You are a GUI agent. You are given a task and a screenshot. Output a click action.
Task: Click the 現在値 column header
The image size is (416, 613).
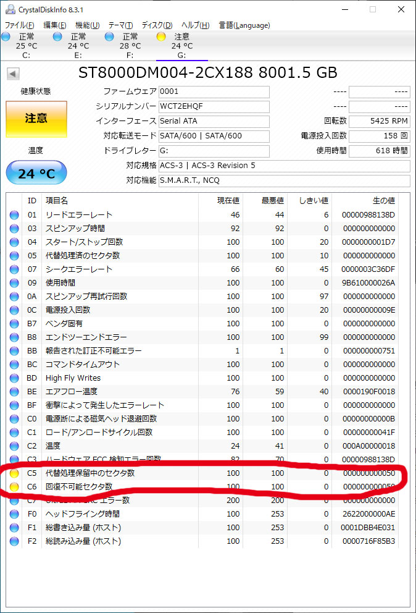coord(221,201)
